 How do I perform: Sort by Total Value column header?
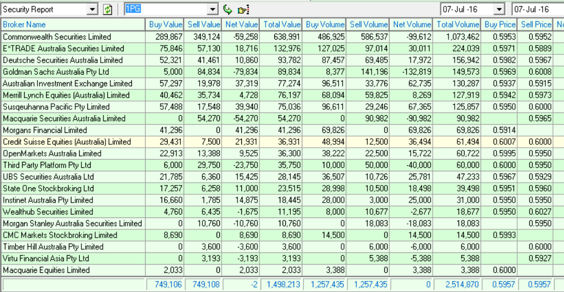(x=281, y=24)
